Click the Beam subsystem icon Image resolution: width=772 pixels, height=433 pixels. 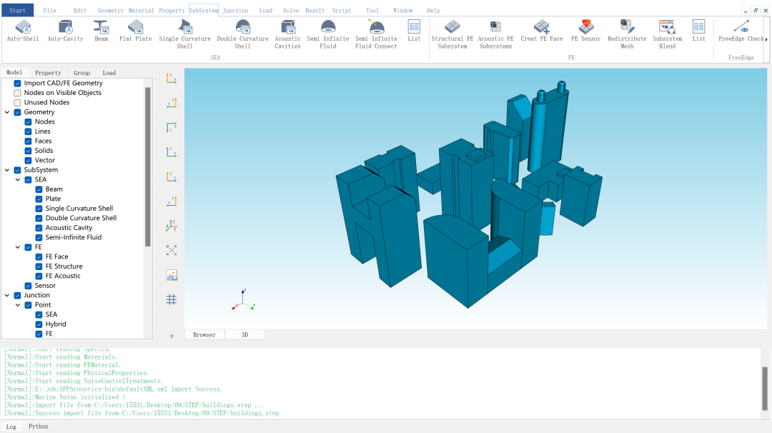point(101,31)
